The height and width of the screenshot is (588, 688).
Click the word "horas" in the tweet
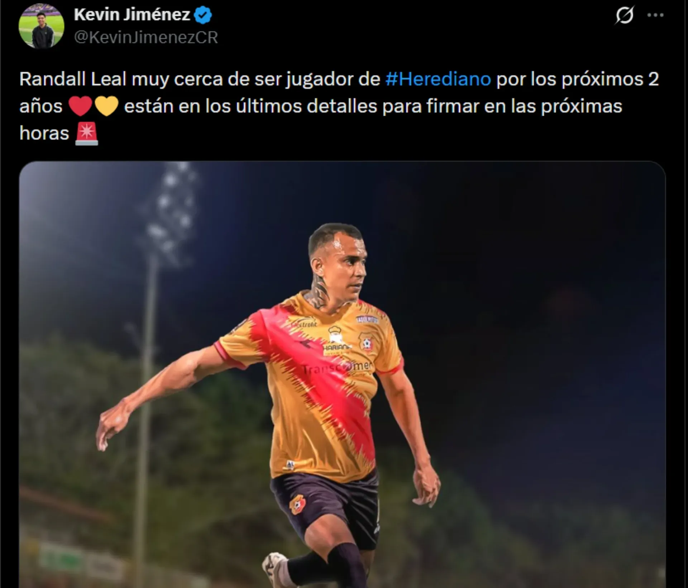pos(44,133)
